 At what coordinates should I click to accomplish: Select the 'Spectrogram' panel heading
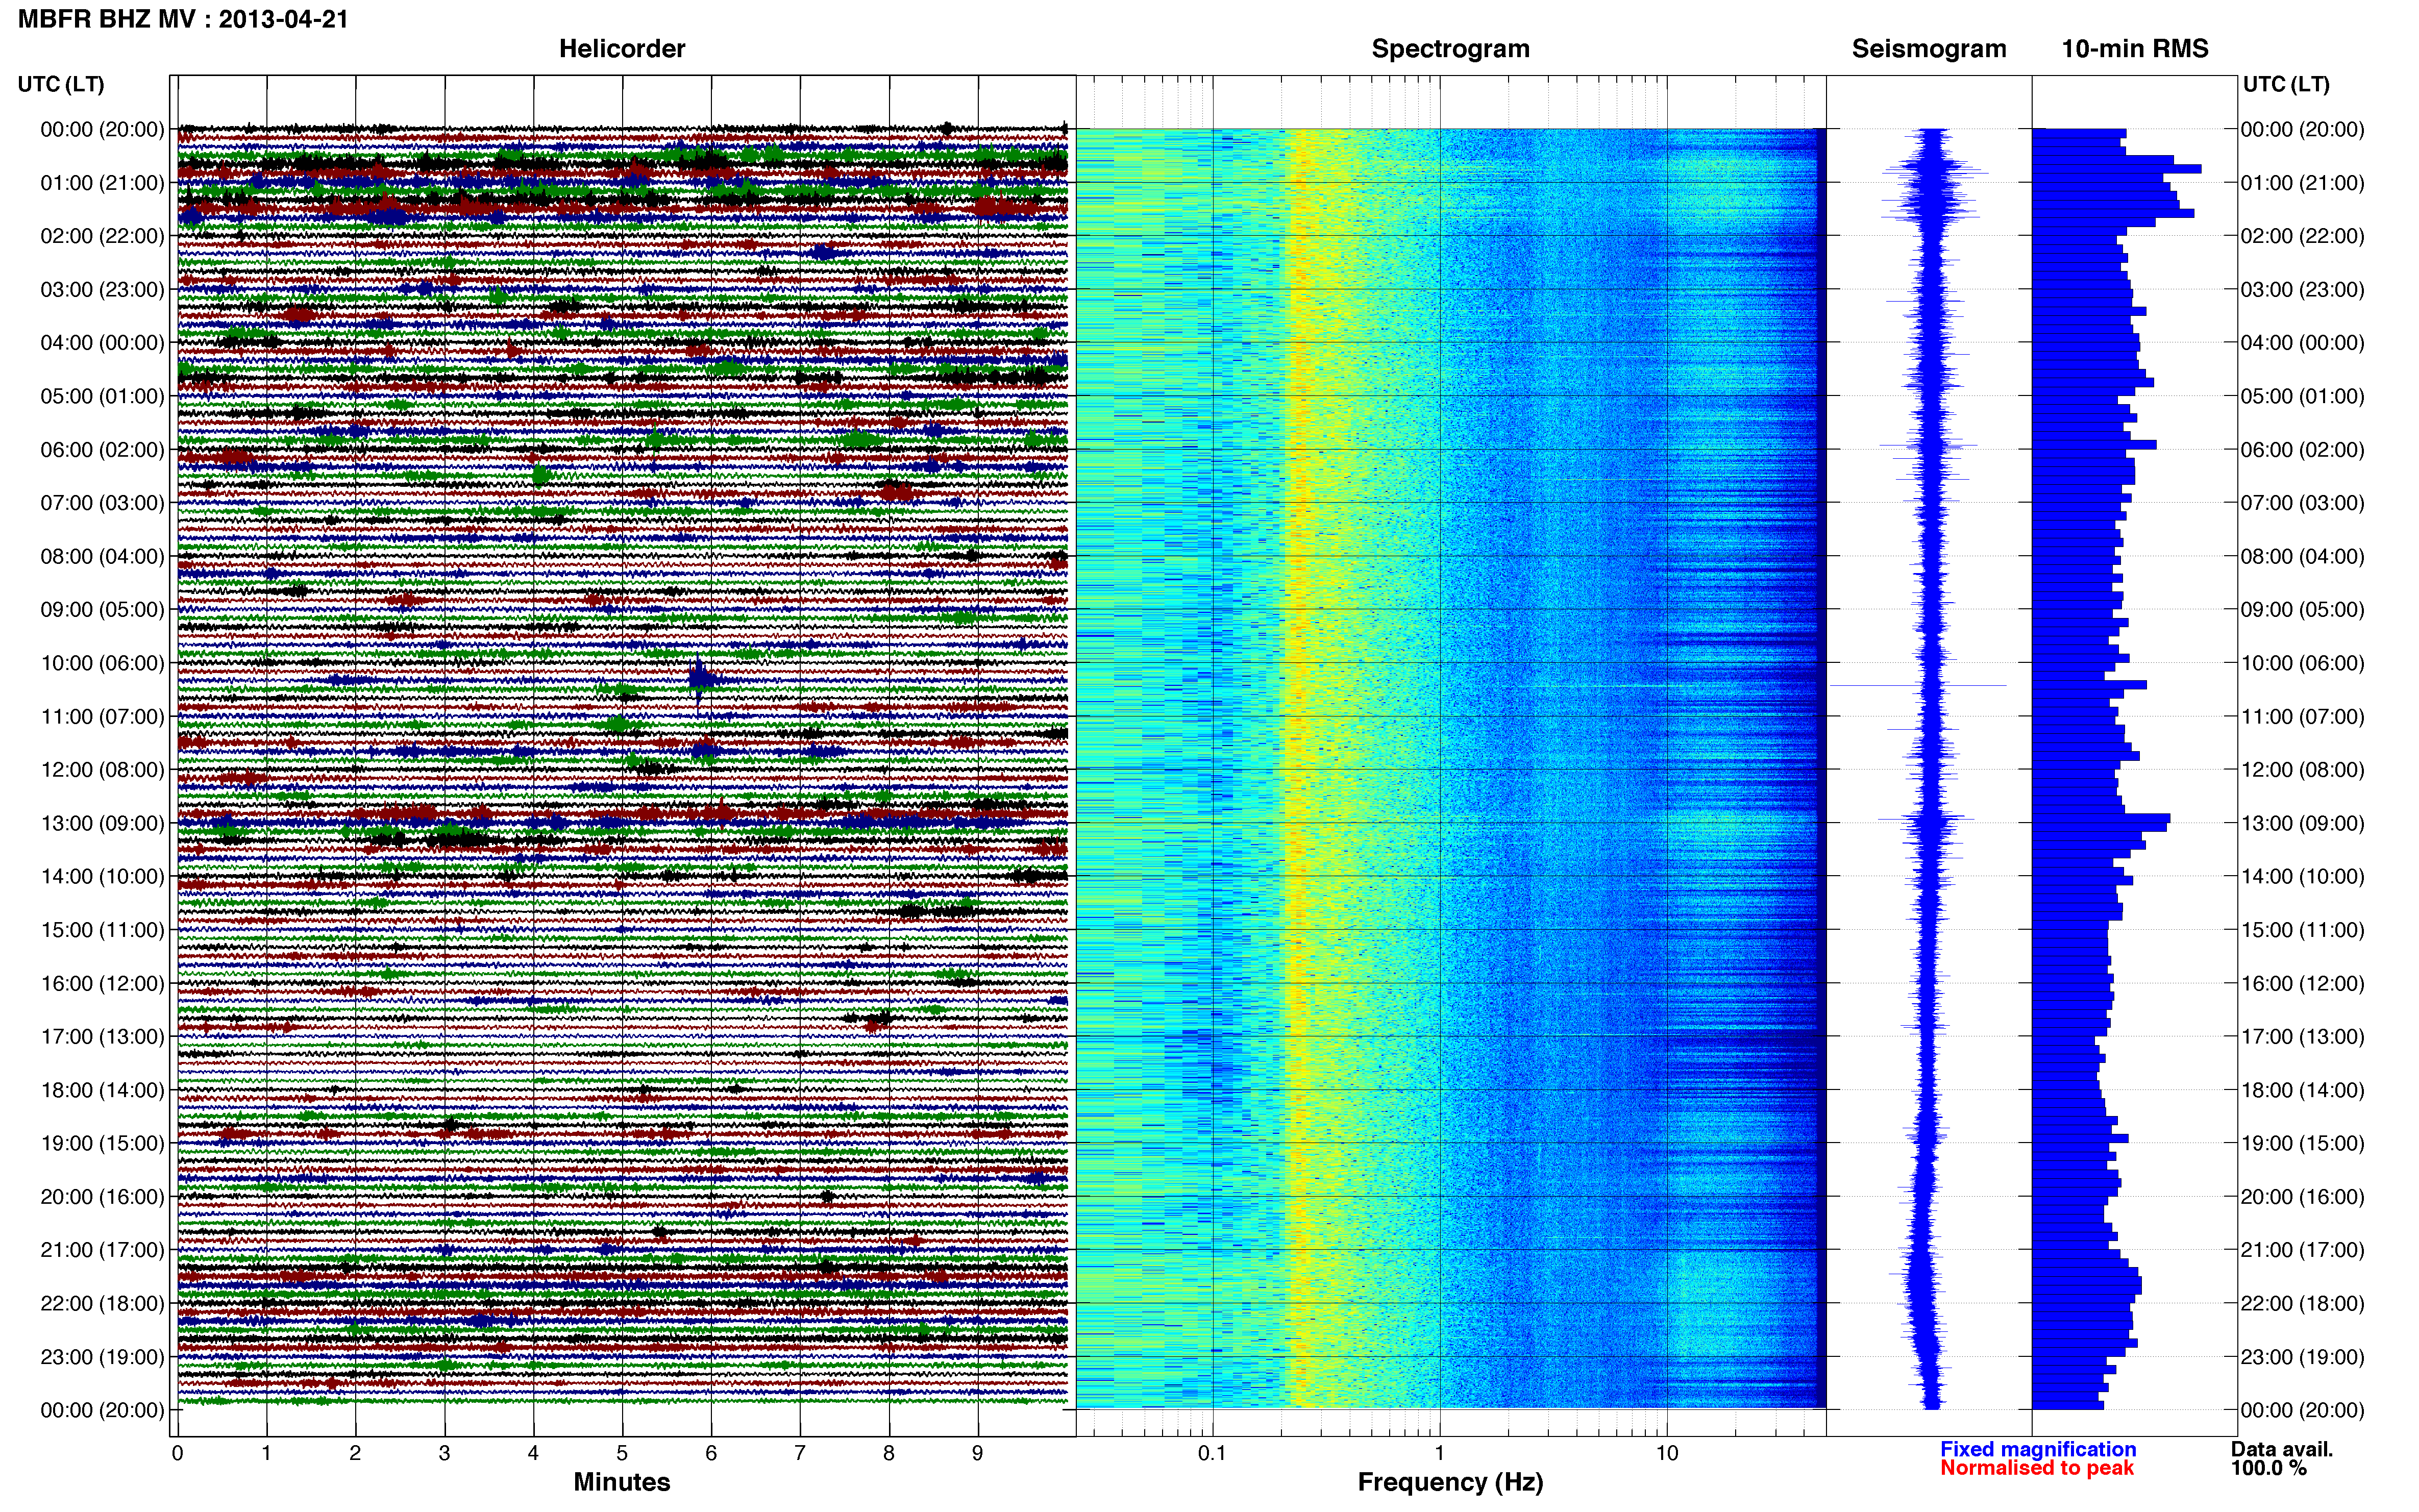[x=1450, y=49]
